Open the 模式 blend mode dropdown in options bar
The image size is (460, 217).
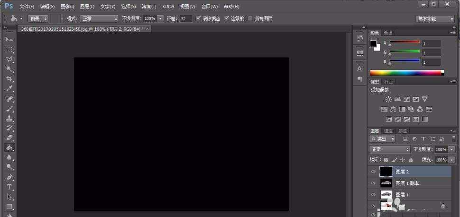99,18
